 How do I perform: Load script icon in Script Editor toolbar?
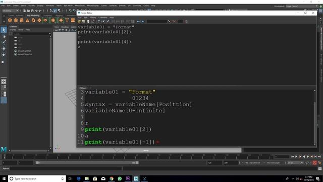point(79,21)
